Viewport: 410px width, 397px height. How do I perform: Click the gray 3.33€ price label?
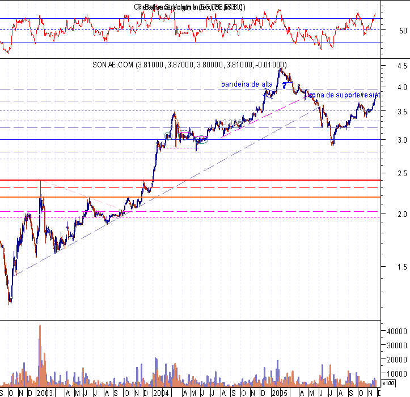(232, 122)
